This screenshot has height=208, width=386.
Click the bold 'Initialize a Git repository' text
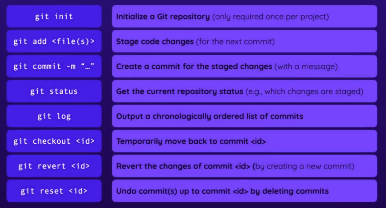click(163, 17)
